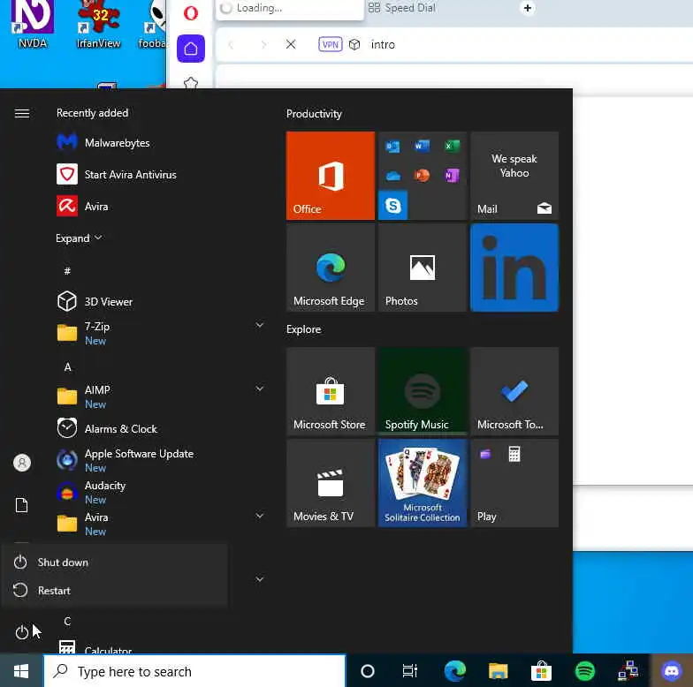The height and width of the screenshot is (687, 693).
Task: Expand the Start menu hamburger
Action: tap(21, 113)
